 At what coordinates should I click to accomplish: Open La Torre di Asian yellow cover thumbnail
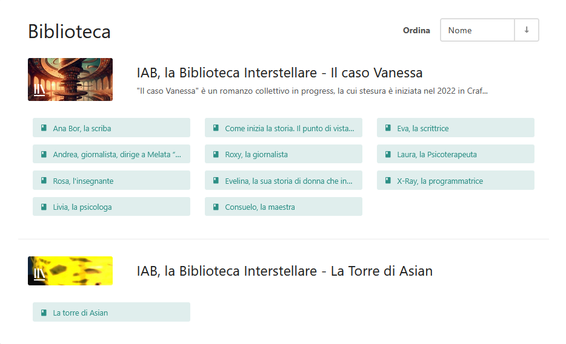[x=70, y=271]
